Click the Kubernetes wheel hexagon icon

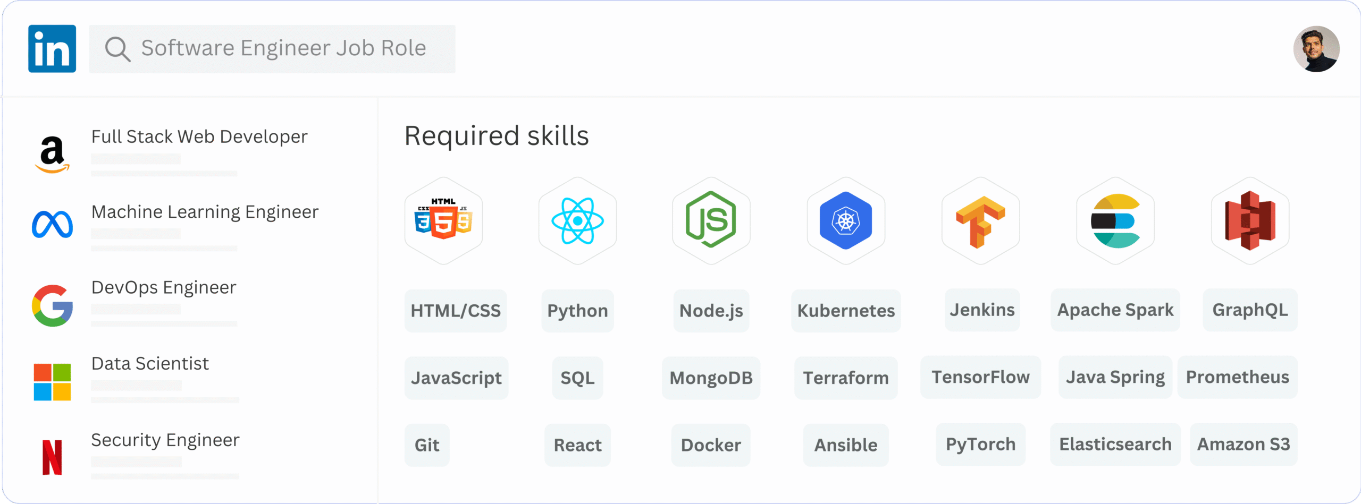pos(846,221)
